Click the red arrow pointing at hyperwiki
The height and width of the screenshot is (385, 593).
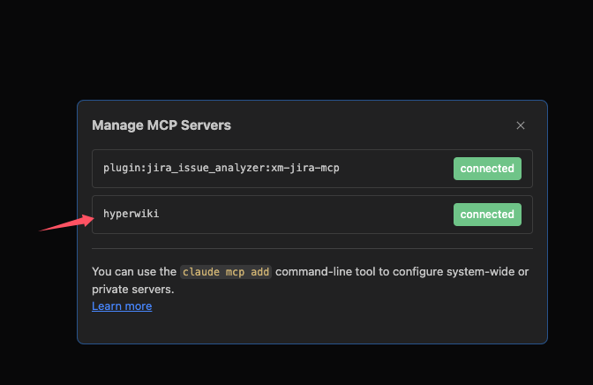point(67,223)
